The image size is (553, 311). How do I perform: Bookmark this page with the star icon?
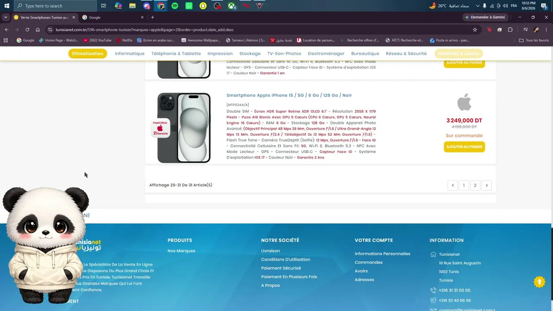point(475,29)
